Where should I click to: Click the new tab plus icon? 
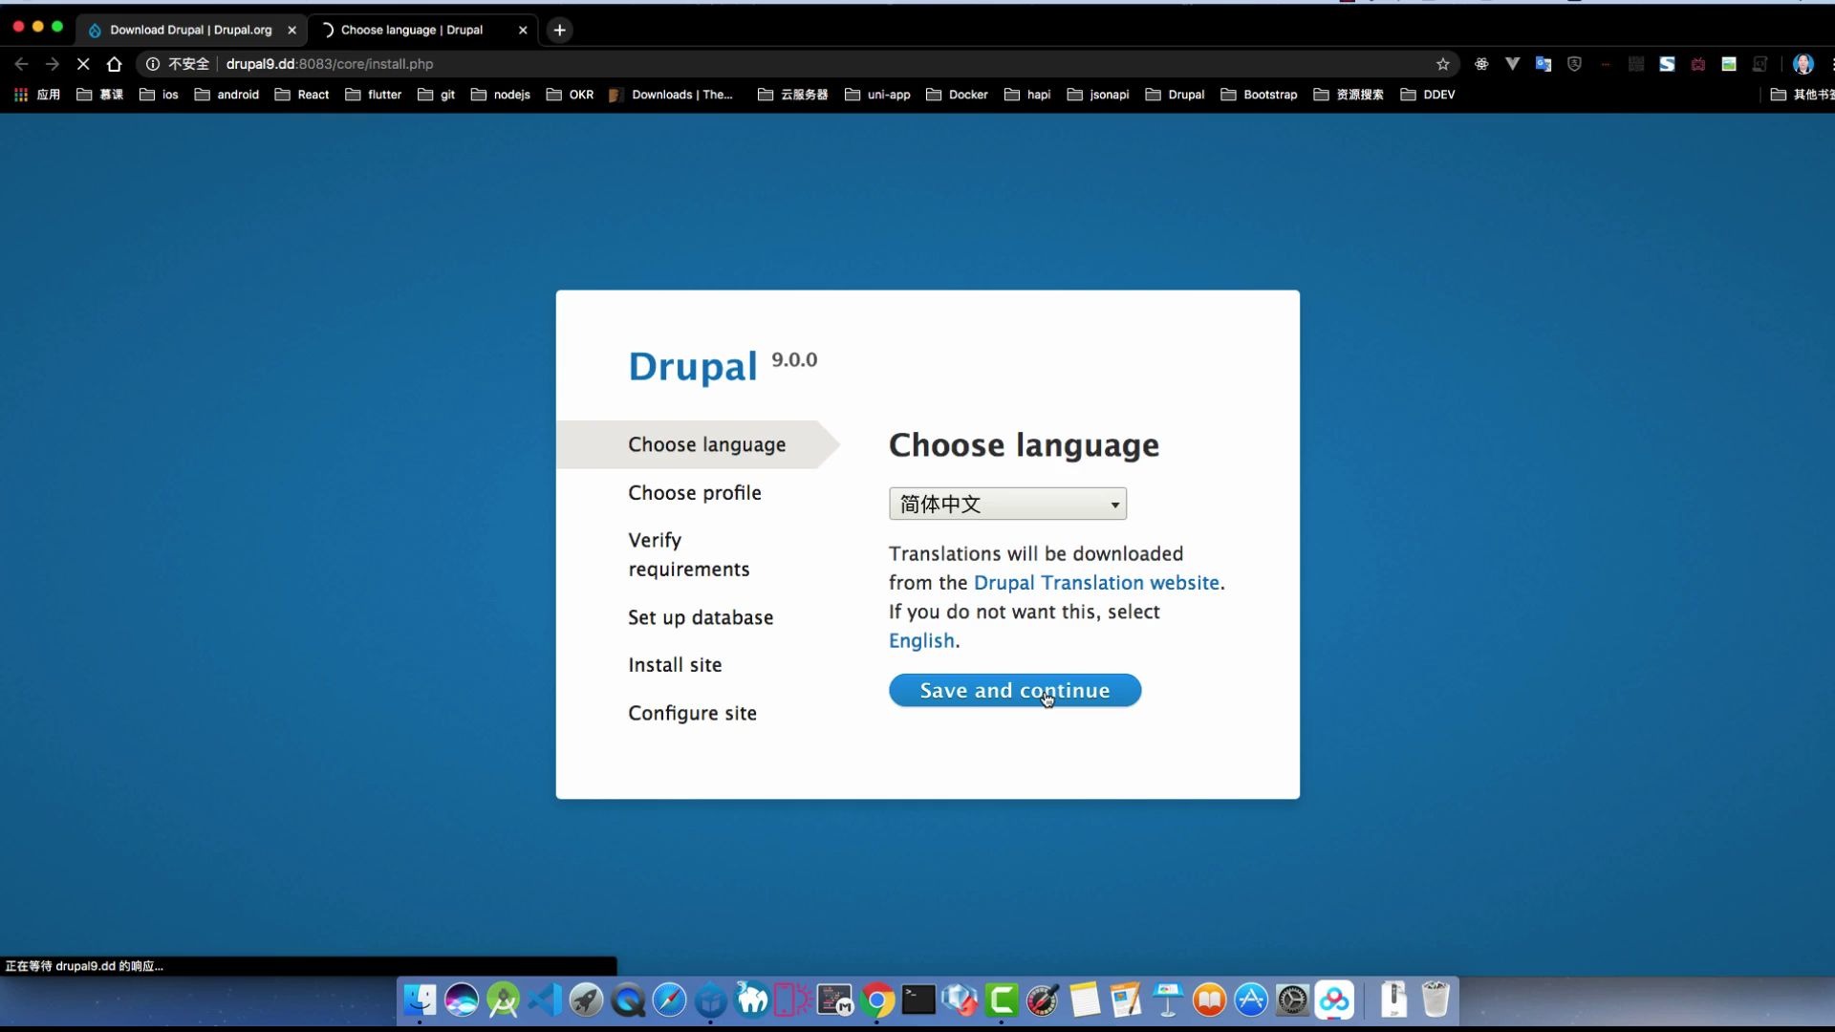pyautogui.click(x=559, y=29)
